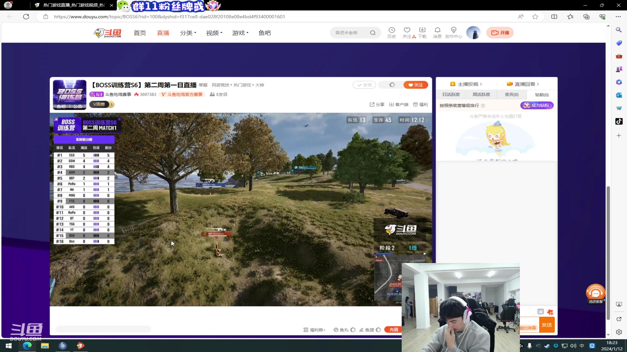Click the 分享 share icon
Image resolution: width=627 pixels, height=352 pixels.
click(372, 104)
